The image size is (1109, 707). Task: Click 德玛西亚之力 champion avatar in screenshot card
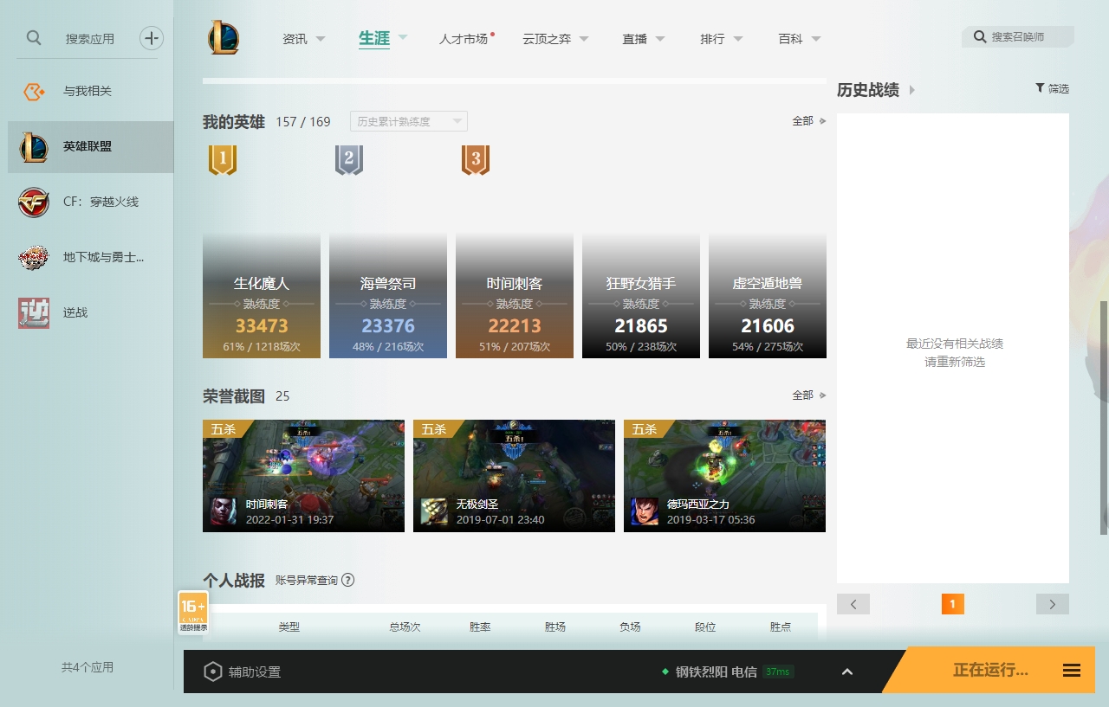click(x=645, y=511)
